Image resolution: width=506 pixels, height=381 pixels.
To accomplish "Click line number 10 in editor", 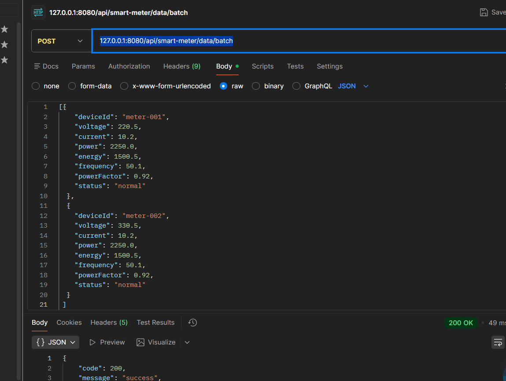I will (44, 196).
